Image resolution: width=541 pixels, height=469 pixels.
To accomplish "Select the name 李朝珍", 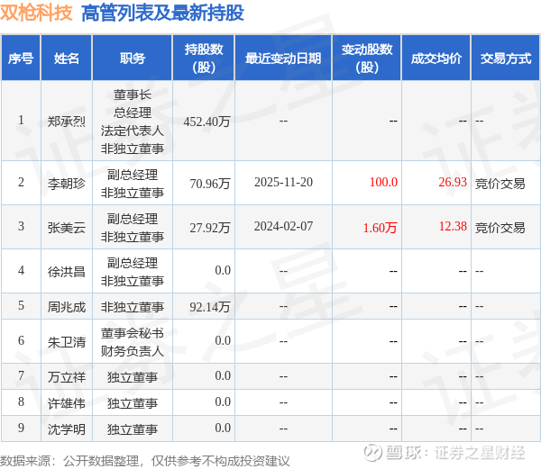I will [x=67, y=184].
